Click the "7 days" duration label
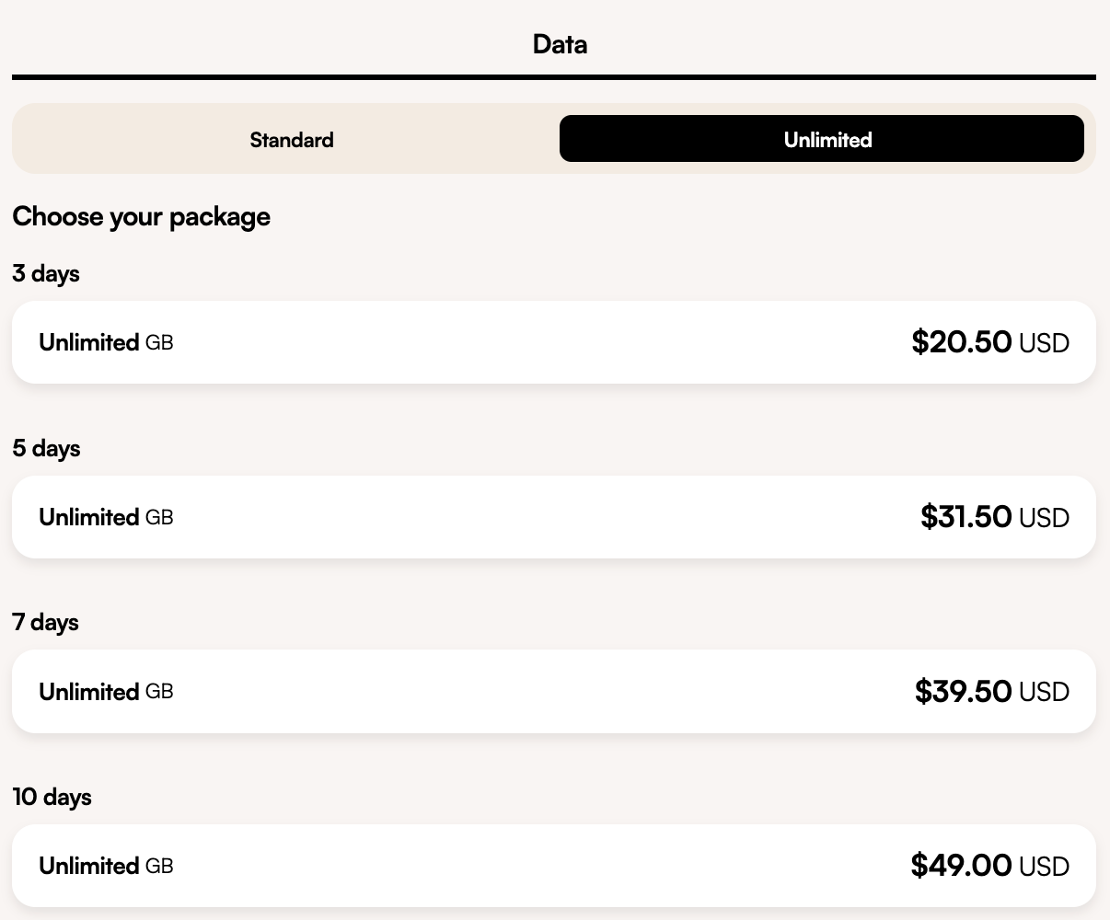1110x920 pixels. click(x=46, y=622)
